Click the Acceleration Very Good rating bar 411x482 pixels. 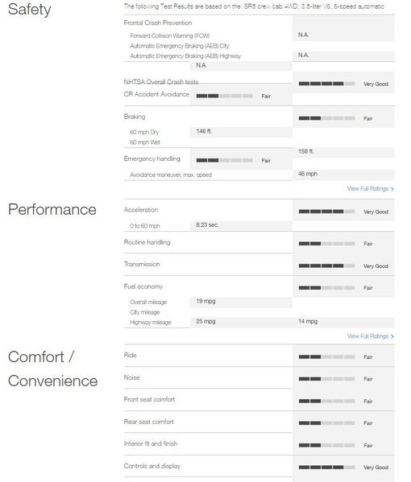[x=326, y=212]
